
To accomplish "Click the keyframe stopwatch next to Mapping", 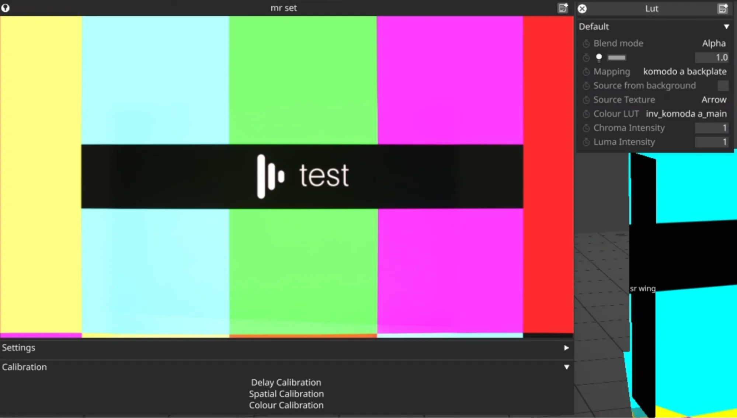I will [x=586, y=72].
